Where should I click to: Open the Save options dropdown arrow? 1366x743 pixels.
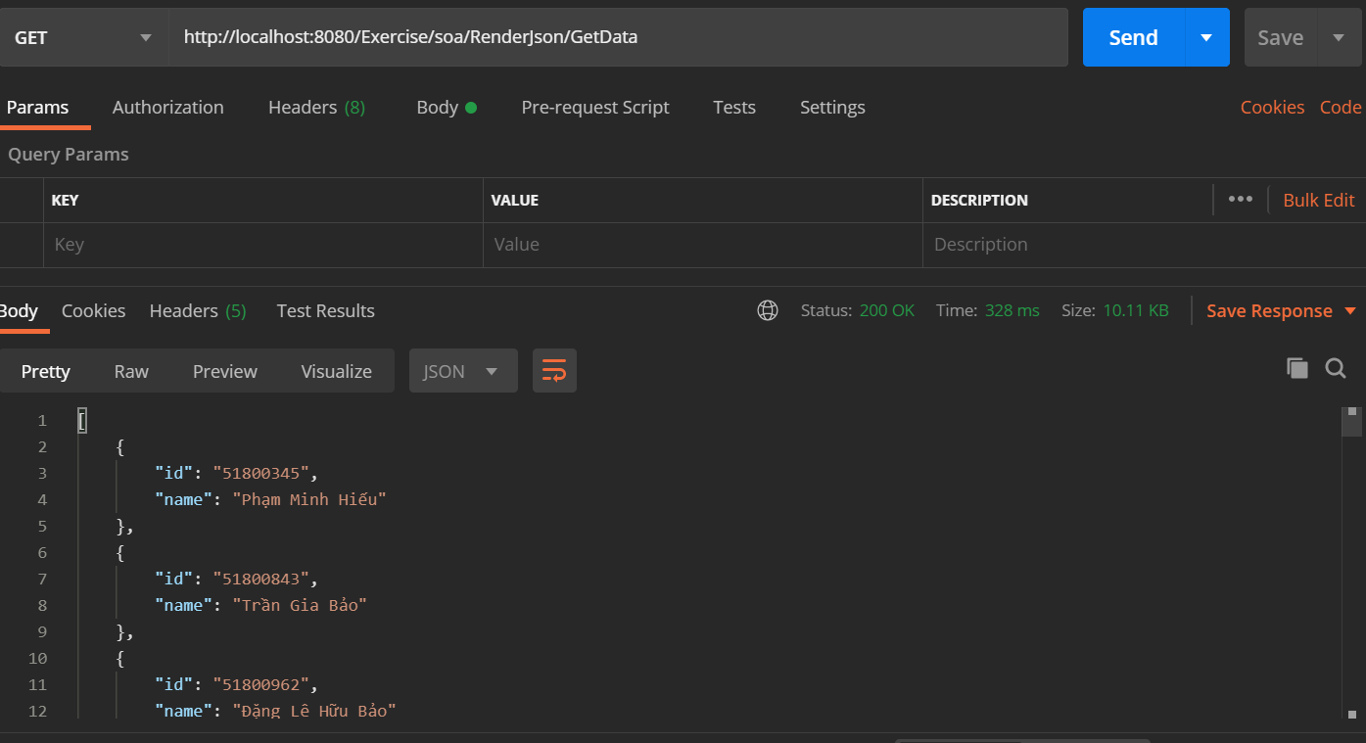tap(1339, 37)
